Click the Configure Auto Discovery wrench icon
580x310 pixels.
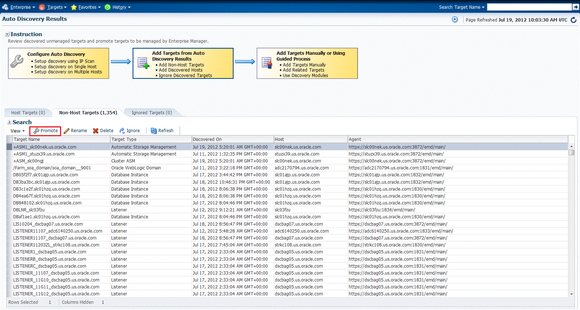tap(17, 61)
